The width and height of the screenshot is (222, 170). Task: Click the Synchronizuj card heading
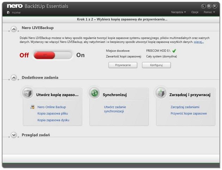(x=115, y=95)
